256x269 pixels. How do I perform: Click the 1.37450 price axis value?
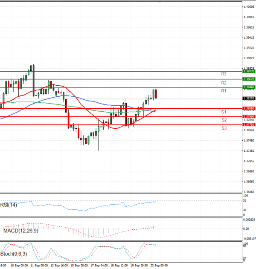pyautogui.click(x=249, y=141)
